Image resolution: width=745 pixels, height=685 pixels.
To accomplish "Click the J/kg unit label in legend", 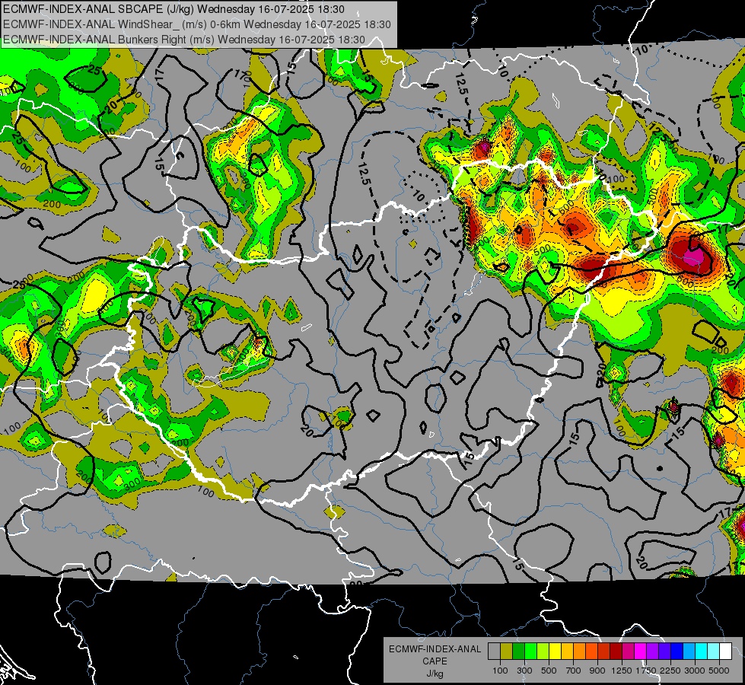I will pos(435,674).
